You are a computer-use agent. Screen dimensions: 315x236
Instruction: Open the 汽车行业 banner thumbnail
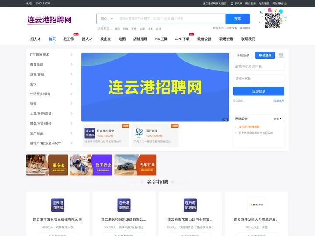click(x=135, y=165)
